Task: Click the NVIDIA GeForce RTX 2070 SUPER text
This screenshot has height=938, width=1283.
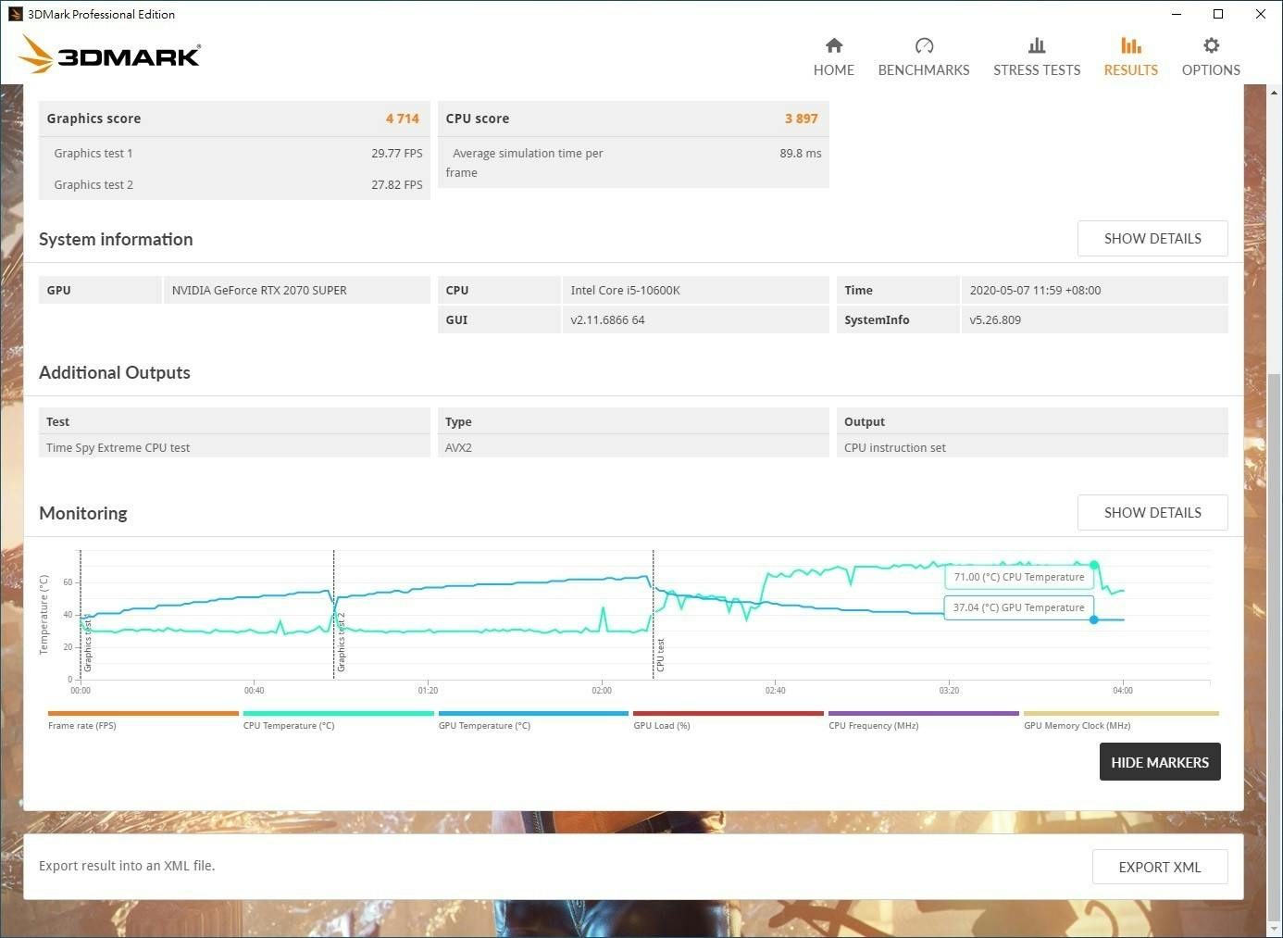Action: 259,291
